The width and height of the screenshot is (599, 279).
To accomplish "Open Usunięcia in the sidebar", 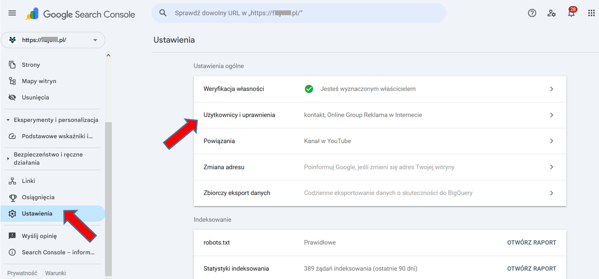I will tap(35, 97).
